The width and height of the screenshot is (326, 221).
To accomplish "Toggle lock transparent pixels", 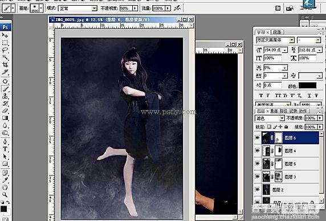I will 269,127.
